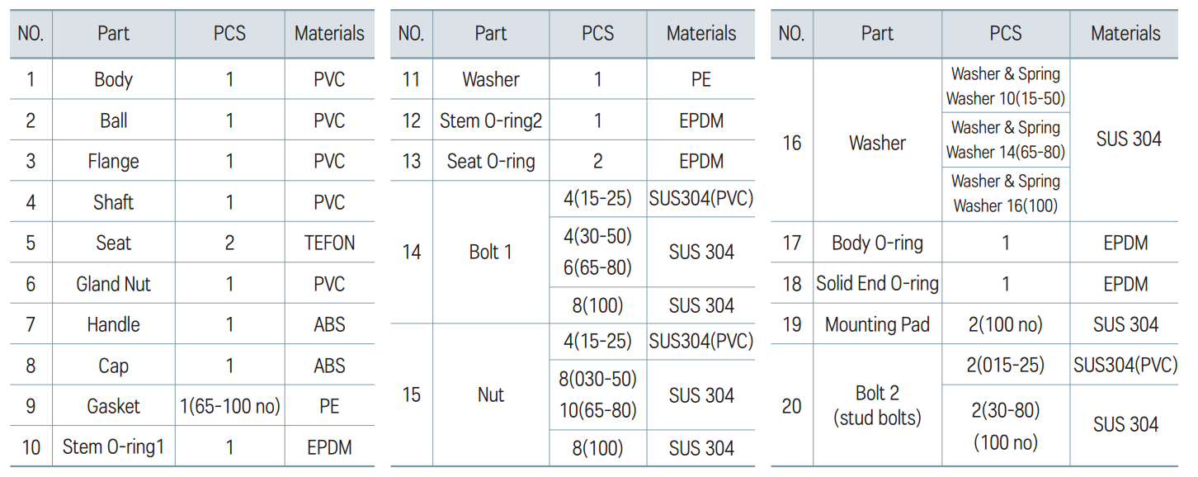Click Nut quantity '4(15-25)'
Screen dimensions: 1198x477
coord(597,342)
